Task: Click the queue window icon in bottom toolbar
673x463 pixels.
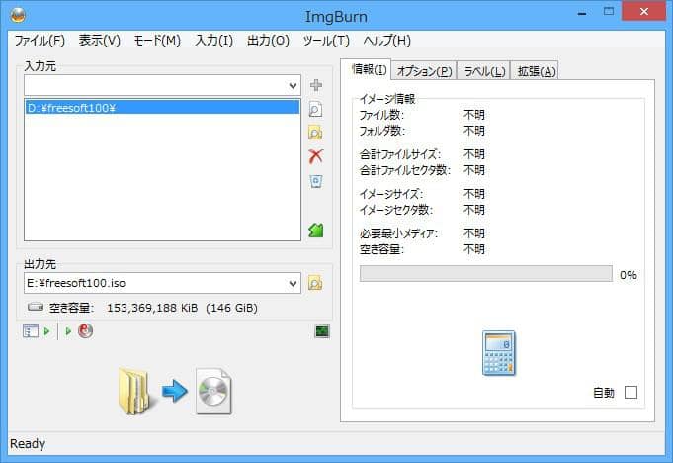Action: click(31, 331)
